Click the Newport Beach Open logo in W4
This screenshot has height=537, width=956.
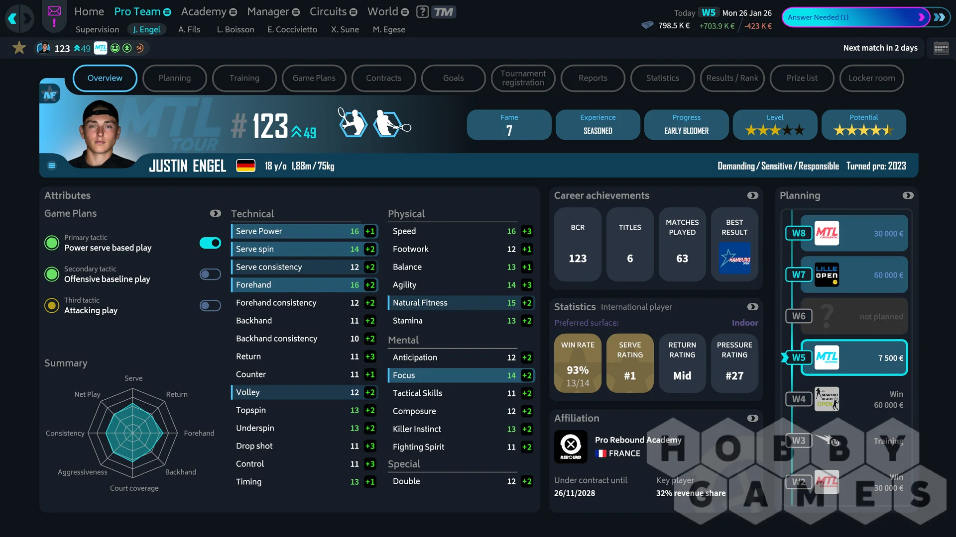point(827,399)
